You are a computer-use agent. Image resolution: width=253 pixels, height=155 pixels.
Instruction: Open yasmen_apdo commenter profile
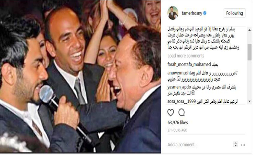coord(179,87)
